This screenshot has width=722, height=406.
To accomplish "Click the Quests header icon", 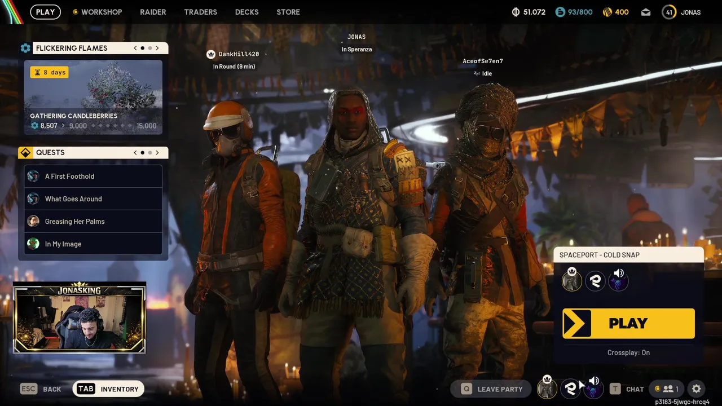I will [x=25, y=152].
